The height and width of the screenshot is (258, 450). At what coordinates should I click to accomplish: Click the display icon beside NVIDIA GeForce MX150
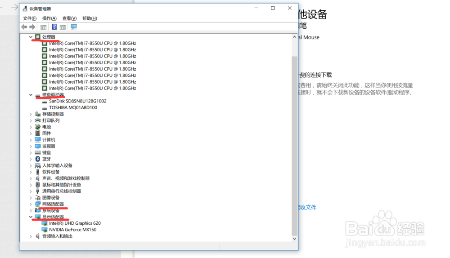(45, 230)
